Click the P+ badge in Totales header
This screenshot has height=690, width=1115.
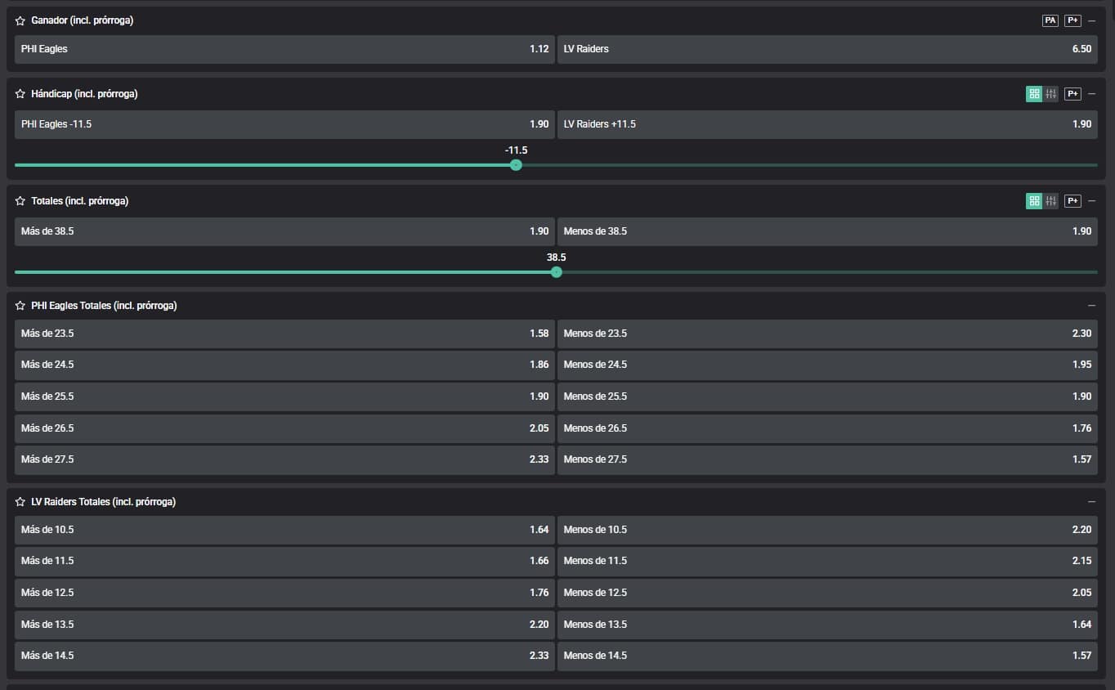[x=1072, y=201]
